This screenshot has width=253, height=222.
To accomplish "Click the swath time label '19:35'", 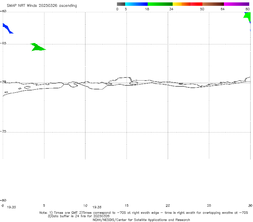I will (12, 207).
